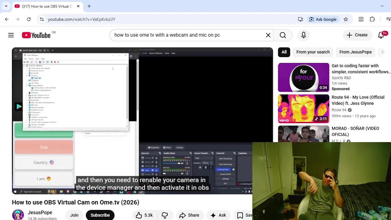391x220 pixels.
Task: Click the video player area
Action: click(142, 121)
